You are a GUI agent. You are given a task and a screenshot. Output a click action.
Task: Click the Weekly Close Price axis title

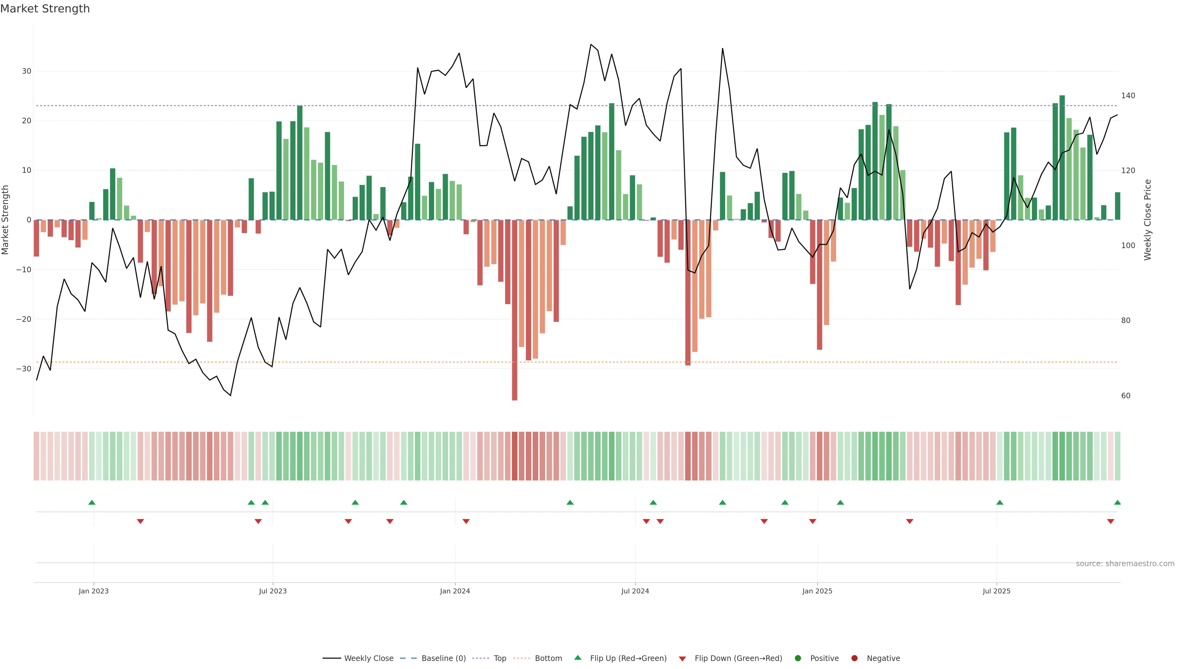[x=1148, y=220]
